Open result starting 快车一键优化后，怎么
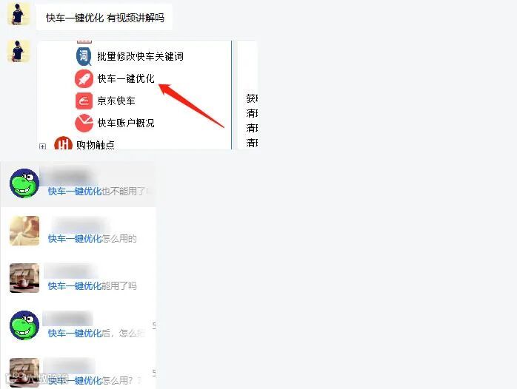517x389 pixels. point(79,325)
